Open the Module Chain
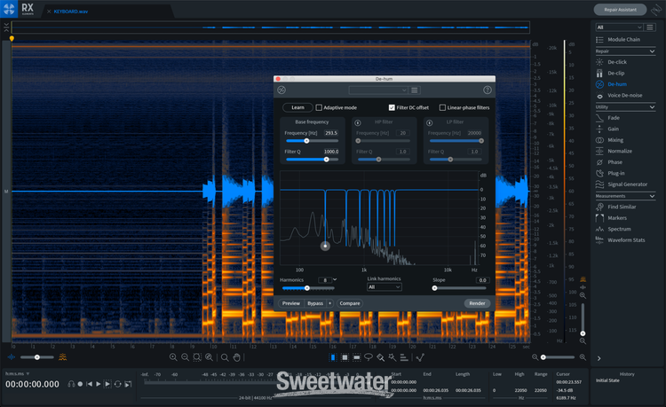Viewport: 666px width, 407px height. (618, 39)
